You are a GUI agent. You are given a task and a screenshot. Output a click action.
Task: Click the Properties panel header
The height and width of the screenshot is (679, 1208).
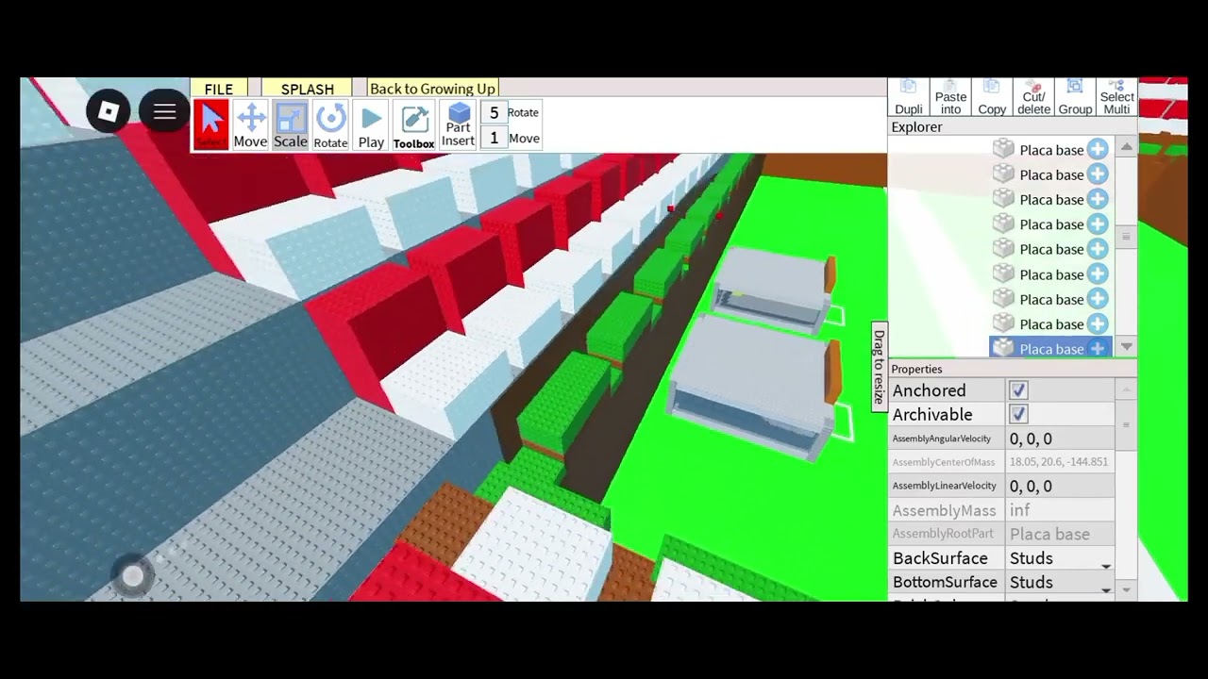(x=1013, y=370)
